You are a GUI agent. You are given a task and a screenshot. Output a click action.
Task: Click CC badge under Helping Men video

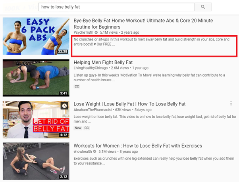click(77, 86)
